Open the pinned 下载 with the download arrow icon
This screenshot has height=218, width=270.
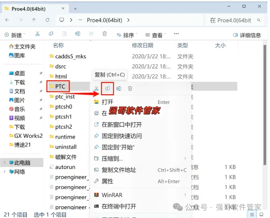click(x=17, y=82)
